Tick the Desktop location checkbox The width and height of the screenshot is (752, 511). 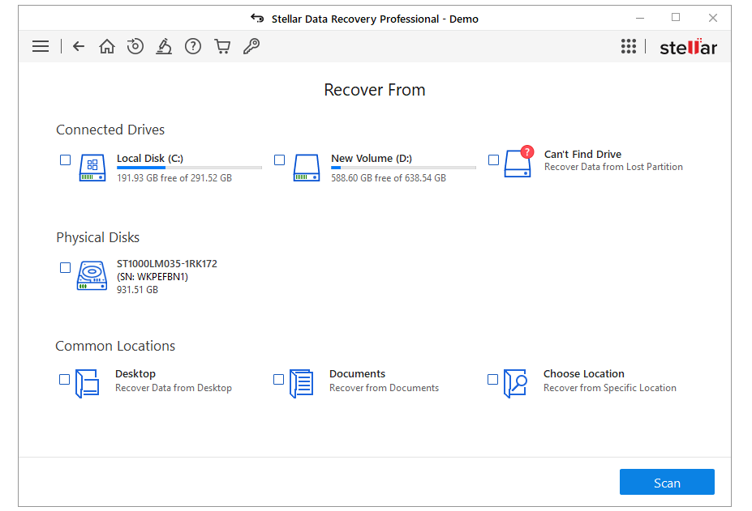pyautogui.click(x=64, y=380)
